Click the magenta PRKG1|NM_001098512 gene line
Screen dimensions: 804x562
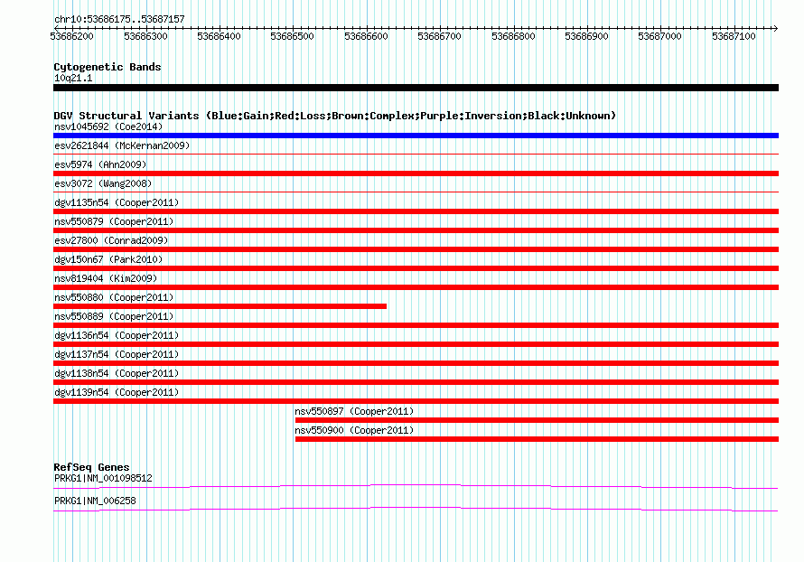pyautogui.click(x=416, y=486)
